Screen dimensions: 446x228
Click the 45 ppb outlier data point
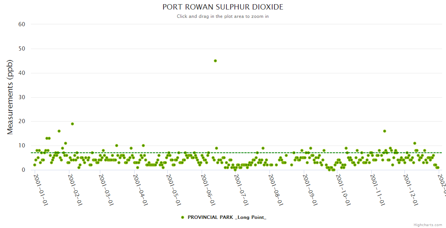(215, 61)
